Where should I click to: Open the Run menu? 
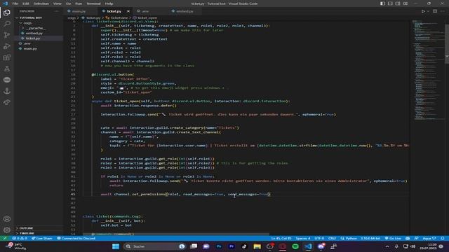(79, 3)
